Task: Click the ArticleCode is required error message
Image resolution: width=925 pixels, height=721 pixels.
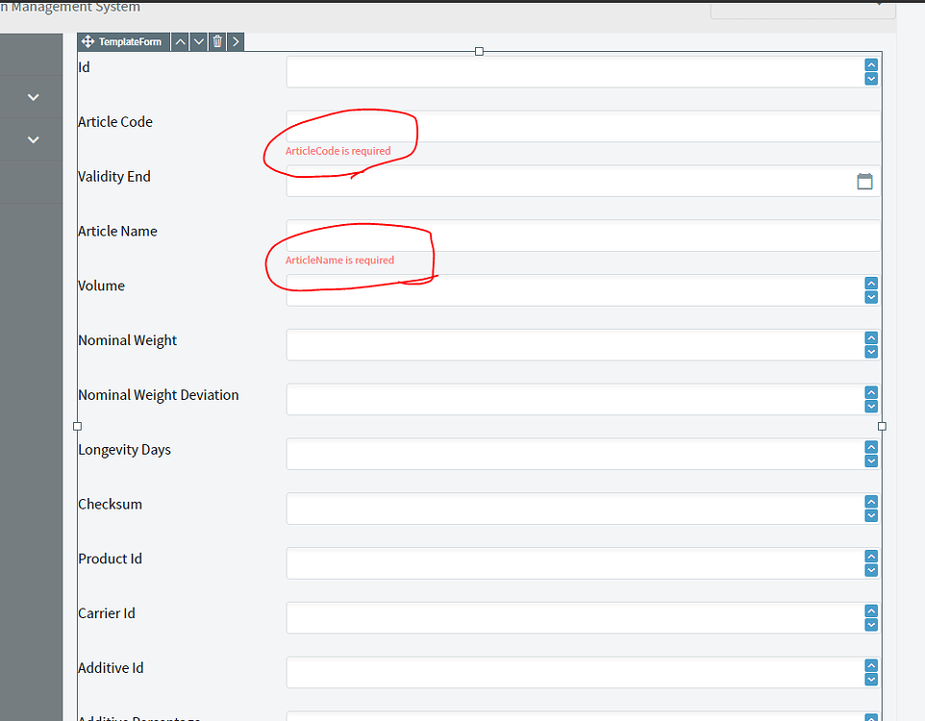Action: point(337,151)
